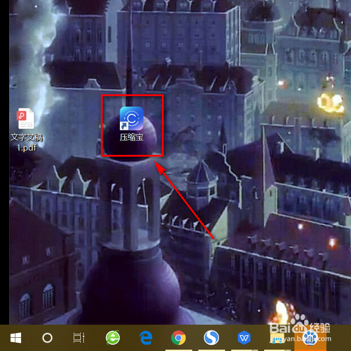Screen dimensions: 351x351
Task: Launch Sogou browser from the taskbar
Action: 211,338
